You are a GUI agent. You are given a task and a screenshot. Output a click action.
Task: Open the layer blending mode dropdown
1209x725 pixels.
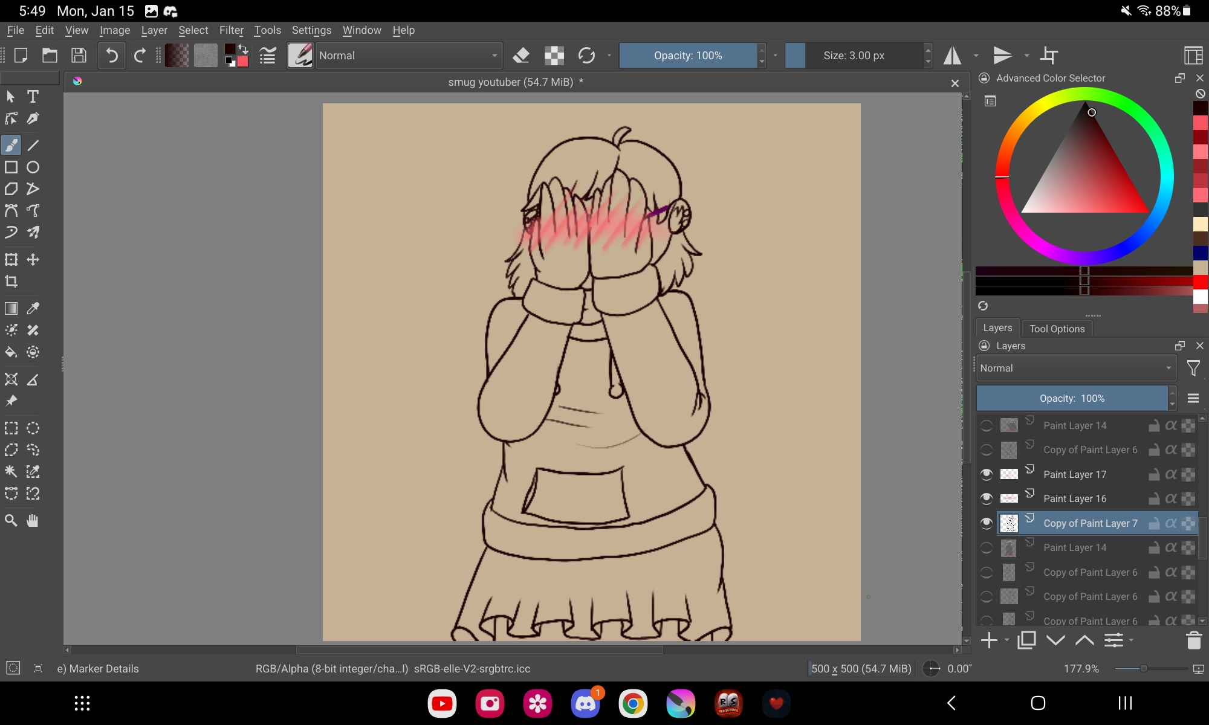(x=1075, y=368)
